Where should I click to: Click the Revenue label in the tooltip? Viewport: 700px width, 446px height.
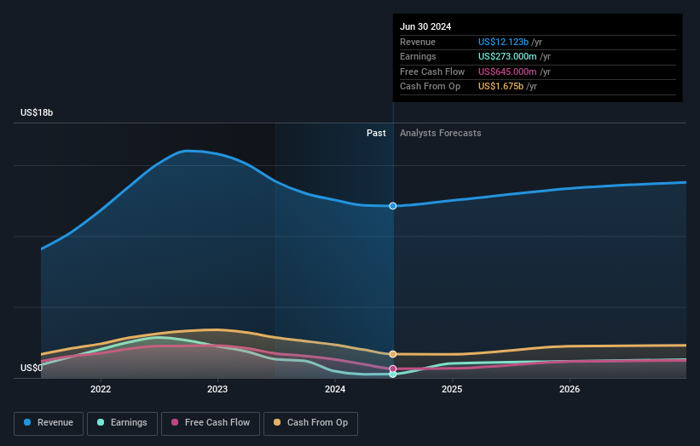pos(418,42)
